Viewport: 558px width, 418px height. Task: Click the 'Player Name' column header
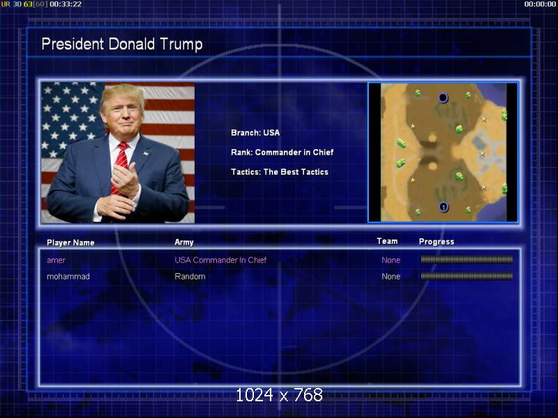[70, 242]
